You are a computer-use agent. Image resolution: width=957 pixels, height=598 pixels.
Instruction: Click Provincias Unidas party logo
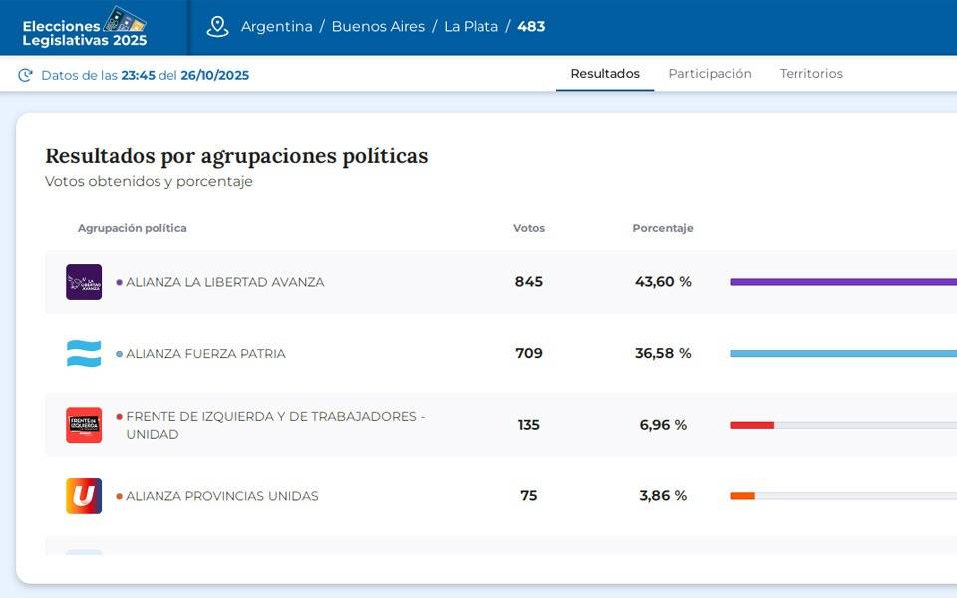coord(84,496)
